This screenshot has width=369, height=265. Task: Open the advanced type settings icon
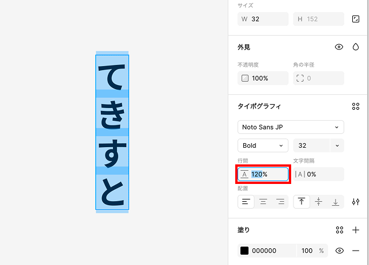[356, 202]
